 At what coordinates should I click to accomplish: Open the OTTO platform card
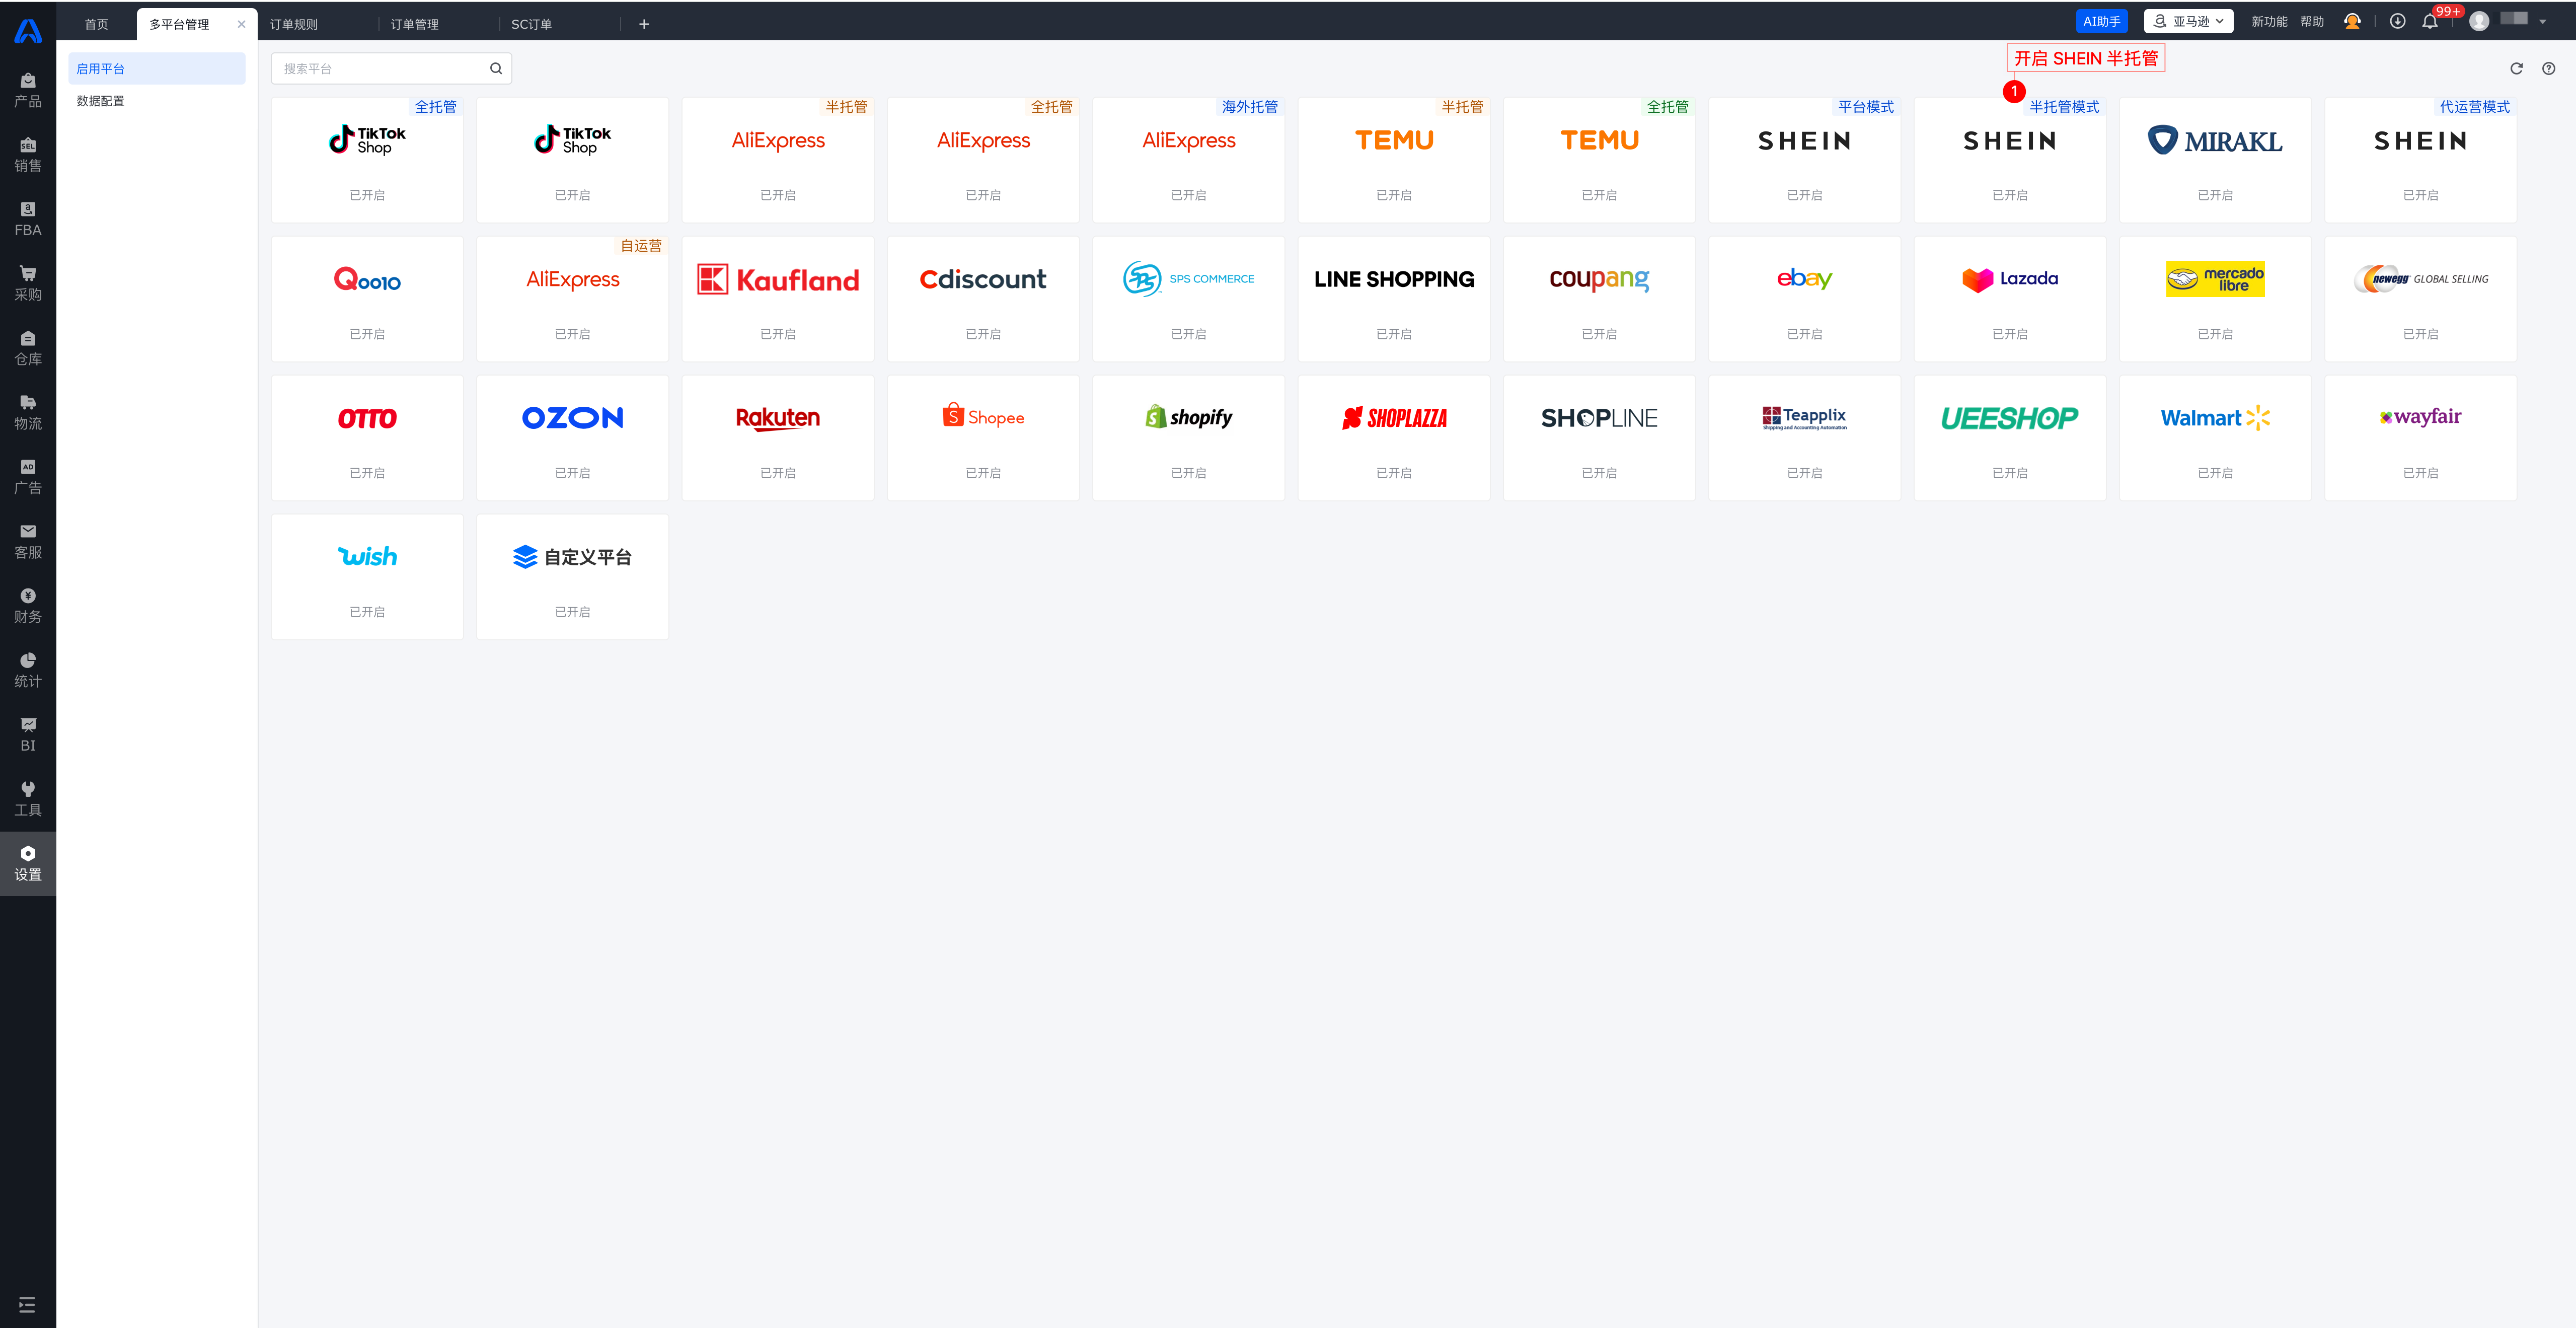click(x=367, y=438)
